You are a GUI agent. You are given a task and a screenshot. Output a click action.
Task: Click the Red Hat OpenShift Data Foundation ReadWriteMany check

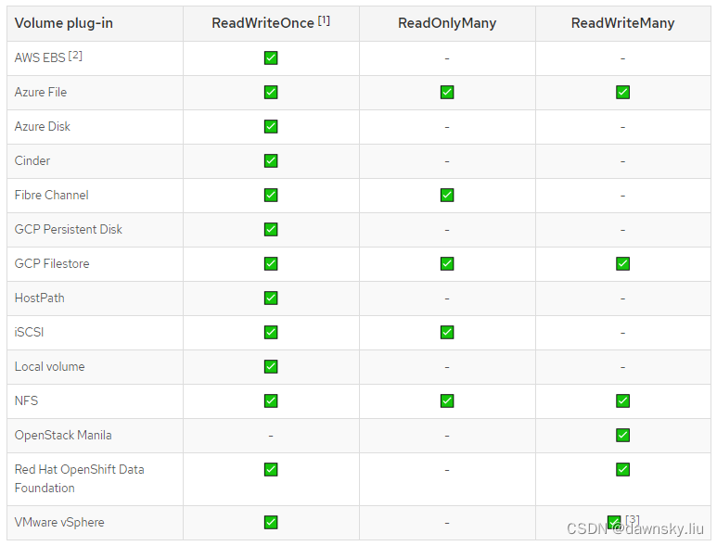(x=622, y=469)
